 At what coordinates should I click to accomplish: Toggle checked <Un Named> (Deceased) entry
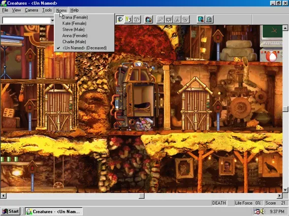pyautogui.click(x=84, y=48)
